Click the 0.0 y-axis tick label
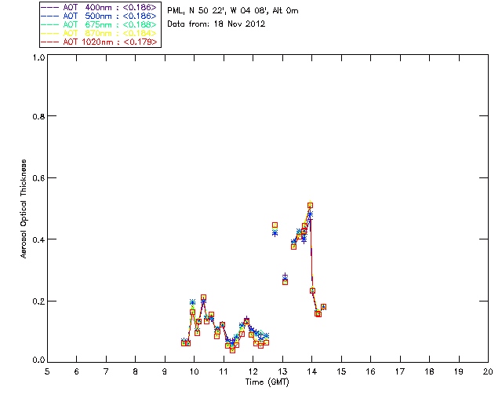 click(x=38, y=360)
